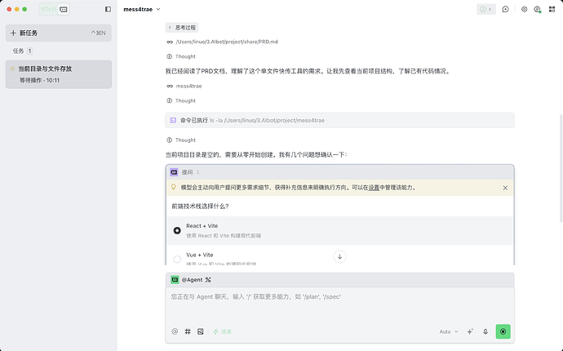Start voice input with microphone icon

point(485,331)
